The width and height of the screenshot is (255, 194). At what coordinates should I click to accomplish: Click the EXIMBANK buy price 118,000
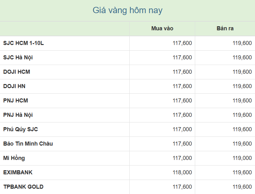click(x=182, y=172)
